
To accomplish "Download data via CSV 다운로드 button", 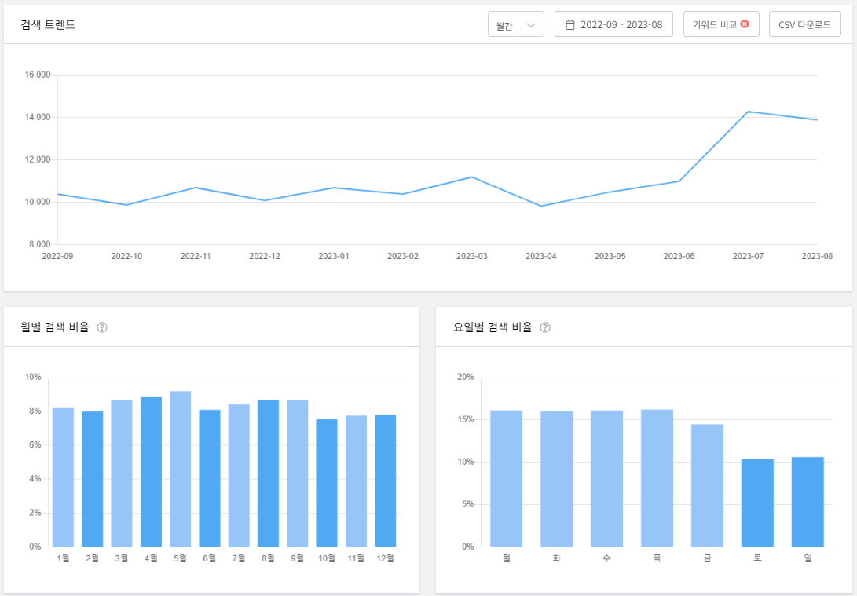I will click(x=804, y=24).
